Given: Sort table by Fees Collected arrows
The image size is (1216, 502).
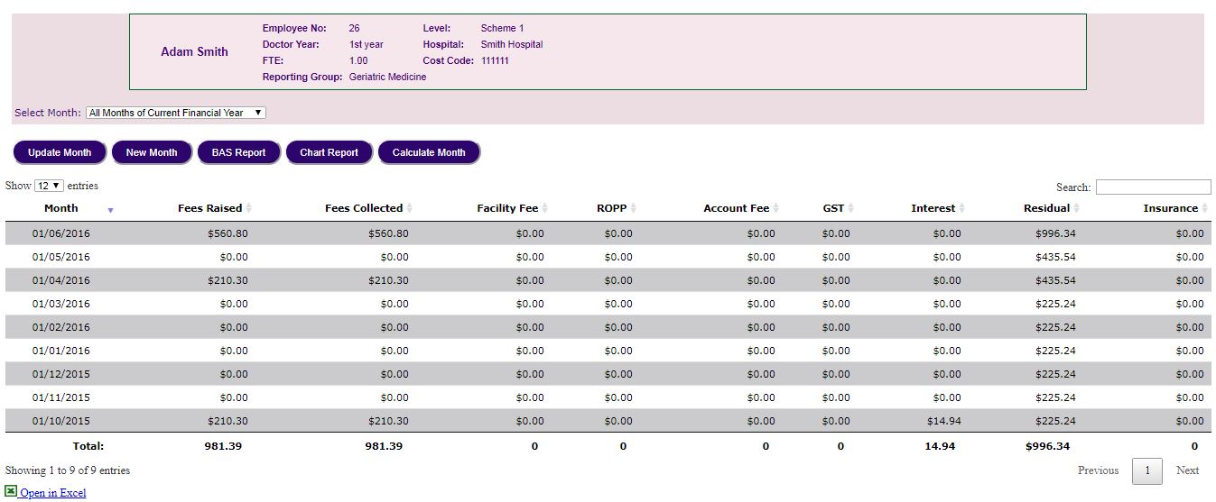Looking at the screenshot, I should tap(409, 208).
